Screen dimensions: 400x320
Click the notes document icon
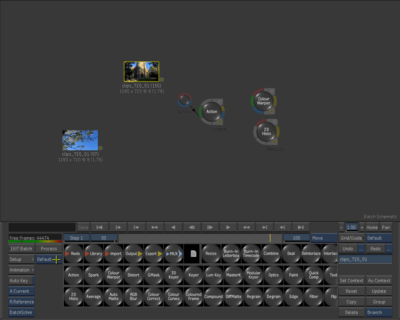tap(193, 254)
